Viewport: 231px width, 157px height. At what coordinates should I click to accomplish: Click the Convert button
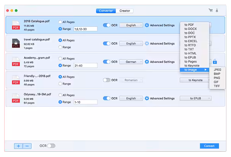tap(209, 146)
